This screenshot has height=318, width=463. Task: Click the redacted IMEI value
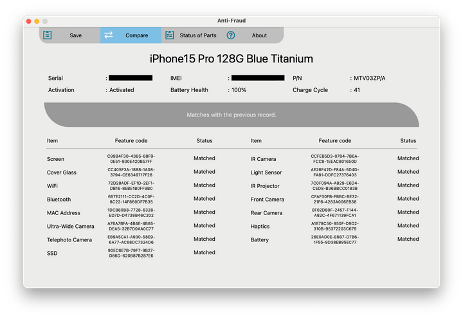pyautogui.click(x=258, y=78)
